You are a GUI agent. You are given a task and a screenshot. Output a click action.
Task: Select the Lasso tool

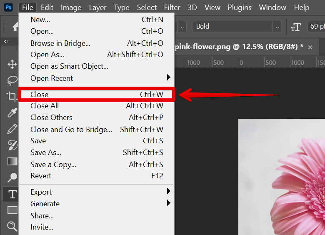point(12,80)
